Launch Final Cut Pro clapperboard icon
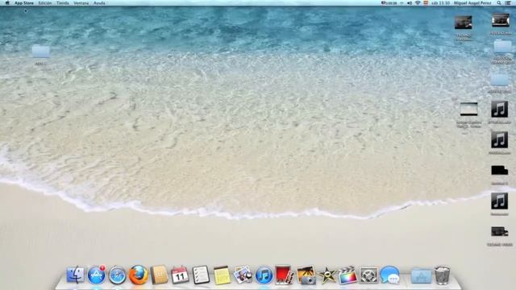The height and width of the screenshot is (290, 516). tap(347, 275)
